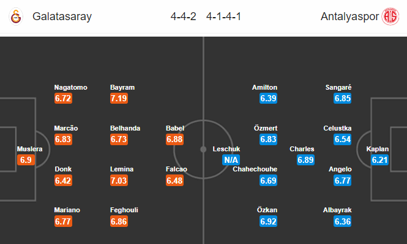This screenshot has height=244, width=407.
Task: Select Kaplan's 6.21 rating badge
Action: point(379,160)
